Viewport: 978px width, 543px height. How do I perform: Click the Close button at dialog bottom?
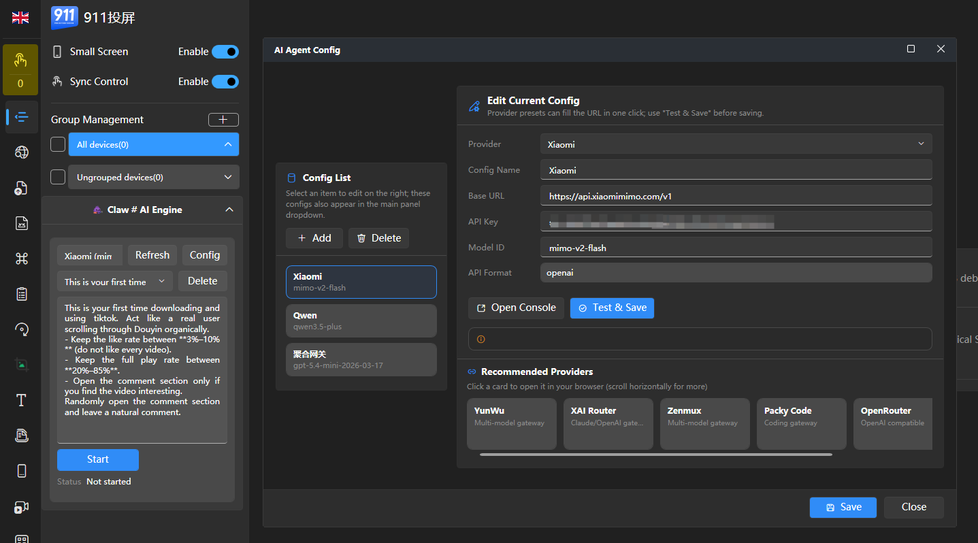point(914,507)
